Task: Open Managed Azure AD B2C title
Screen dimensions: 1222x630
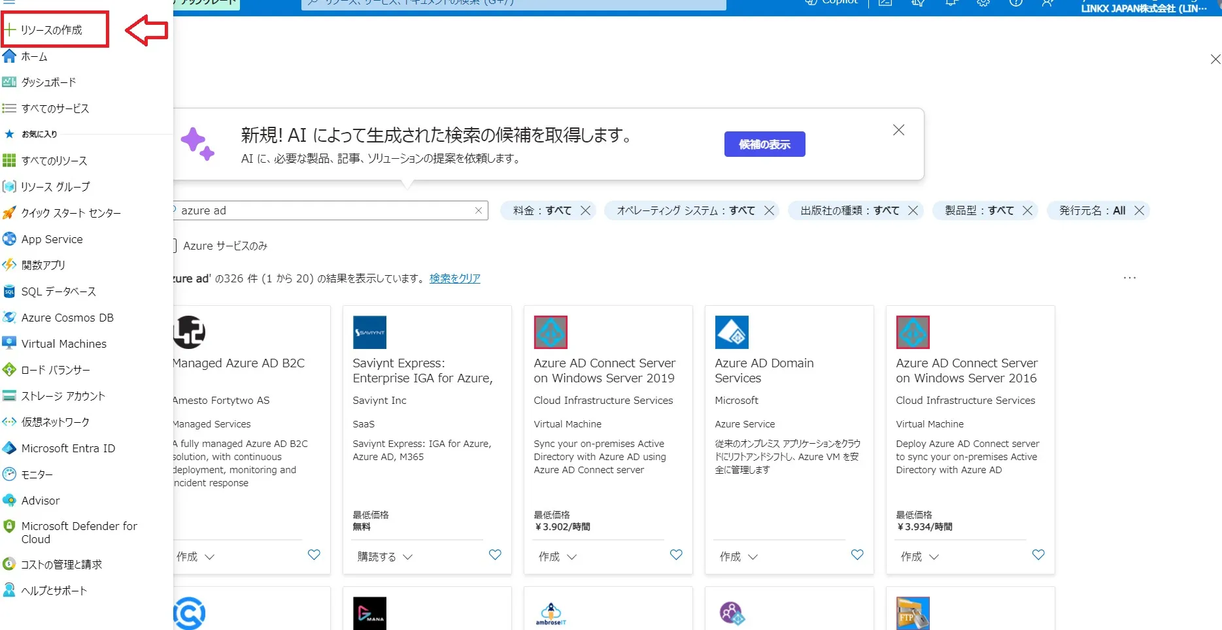Action: 239,363
